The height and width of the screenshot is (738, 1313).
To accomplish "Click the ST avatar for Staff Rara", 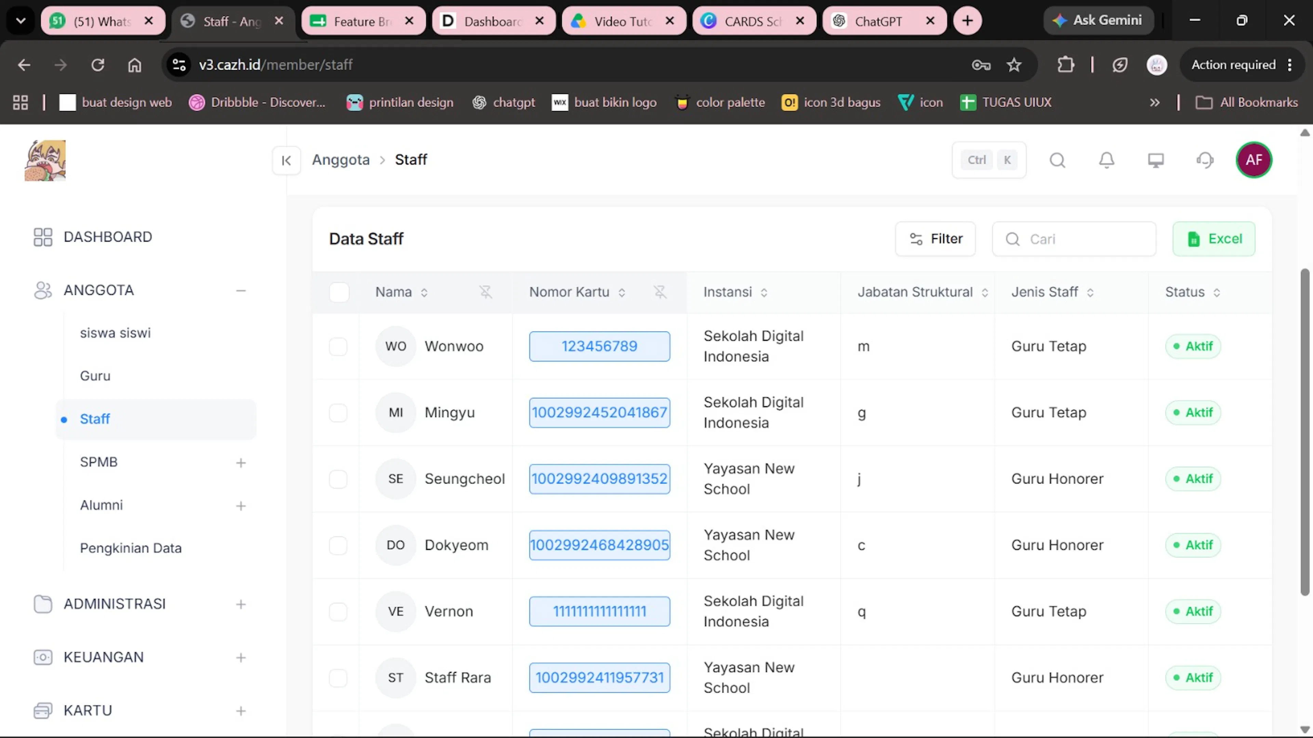I will click(396, 678).
